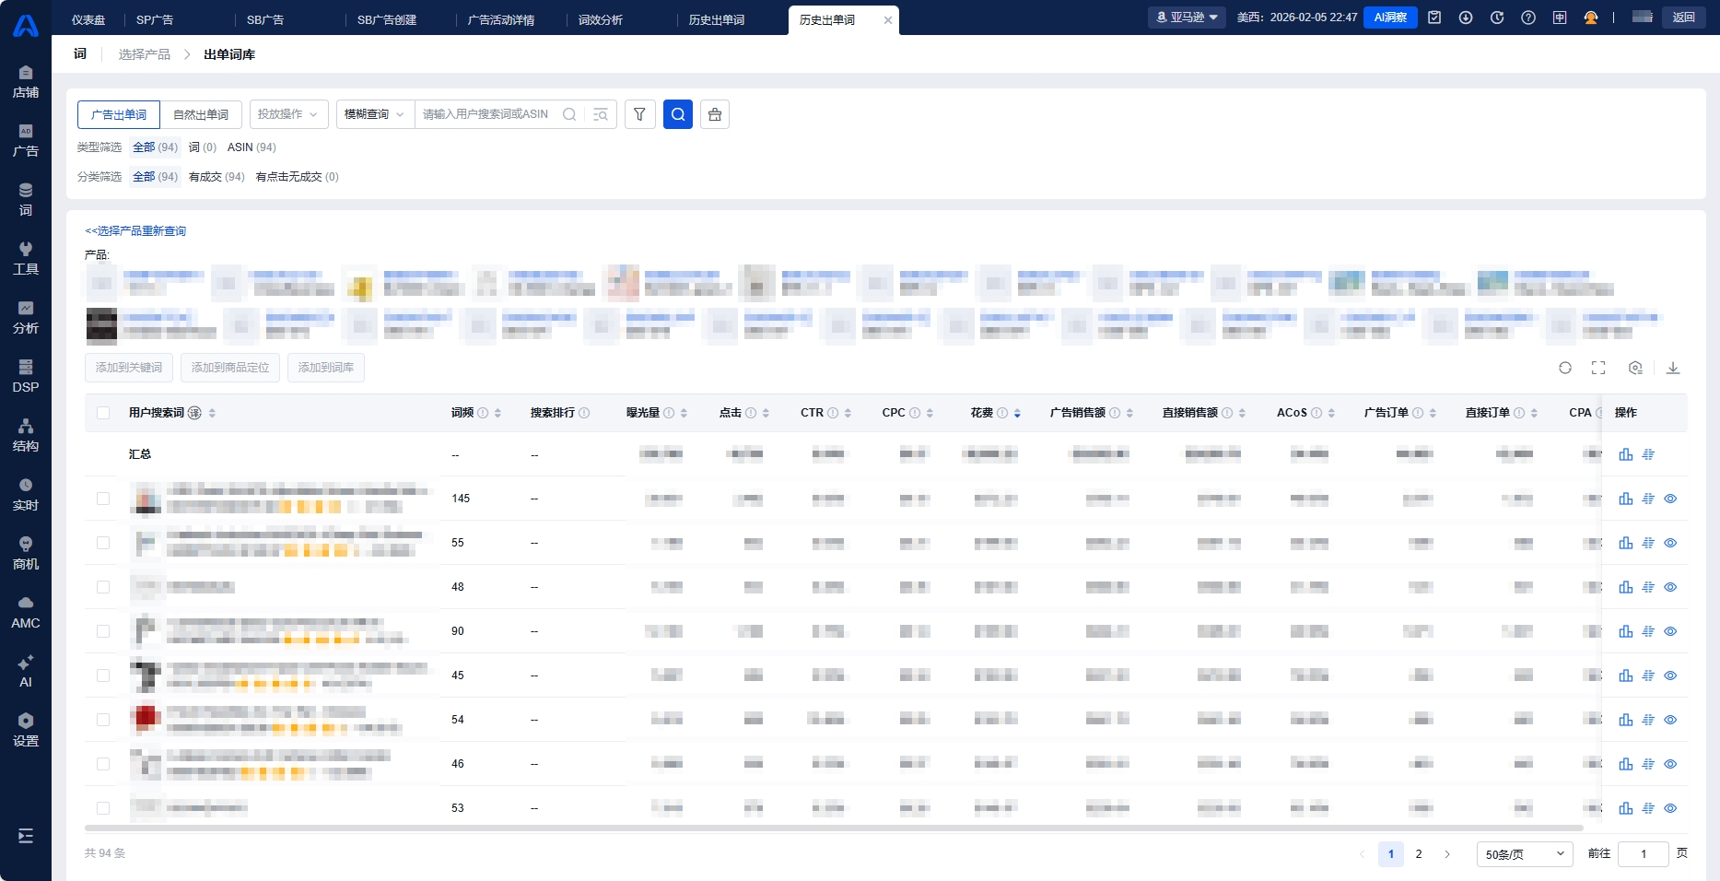Click the download icon above the table
The image size is (1720, 881).
pos(1673,368)
